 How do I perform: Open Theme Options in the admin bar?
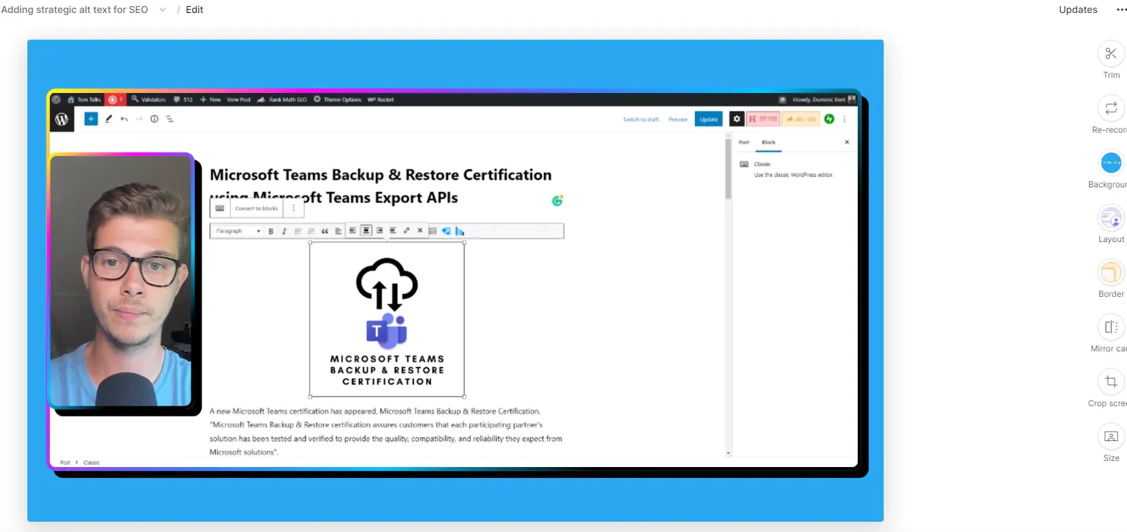point(338,99)
